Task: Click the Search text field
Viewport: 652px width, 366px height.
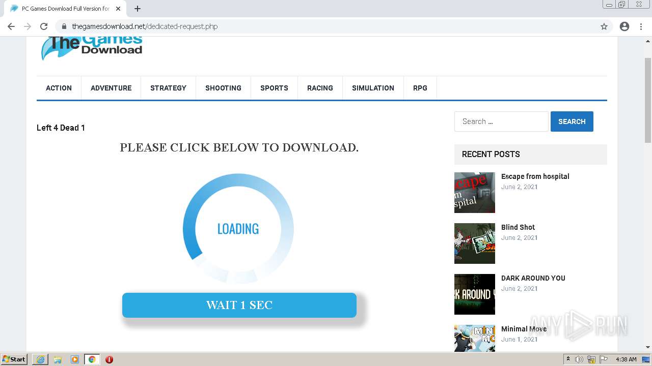Action: pyautogui.click(x=501, y=121)
